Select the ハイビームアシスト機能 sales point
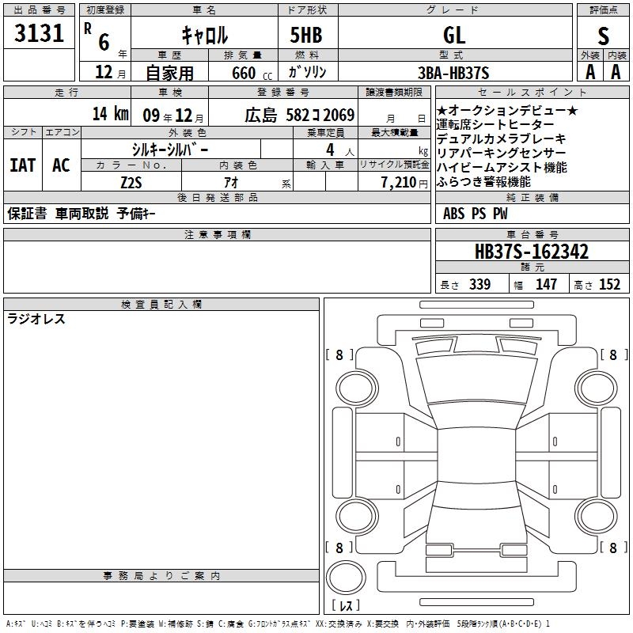The width and height of the screenshot is (633, 633). pos(502,167)
